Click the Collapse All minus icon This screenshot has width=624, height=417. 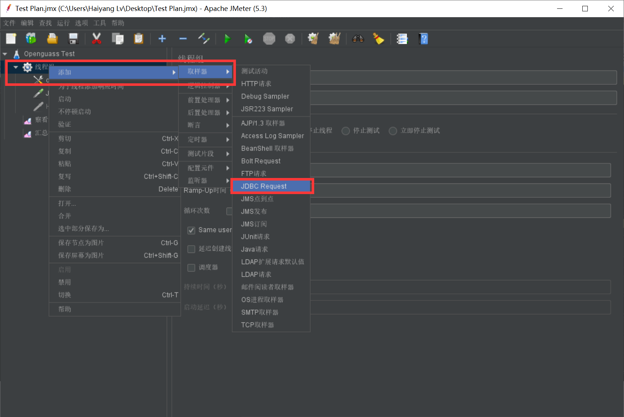(183, 38)
